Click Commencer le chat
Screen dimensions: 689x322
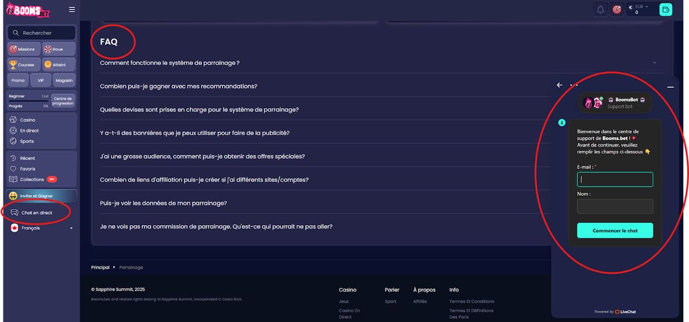pos(615,230)
